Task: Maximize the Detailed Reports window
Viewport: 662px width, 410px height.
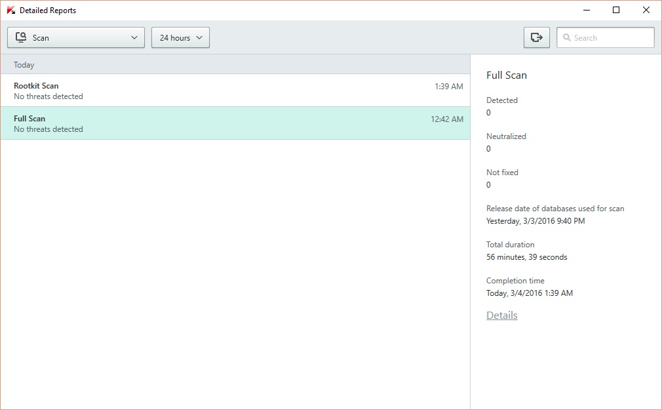Action: pyautogui.click(x=615, y=10)
